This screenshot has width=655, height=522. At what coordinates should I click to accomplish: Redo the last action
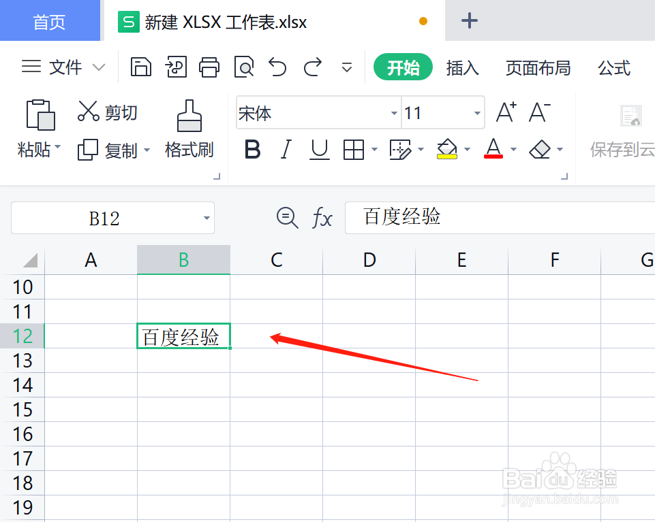click(312, 67)
